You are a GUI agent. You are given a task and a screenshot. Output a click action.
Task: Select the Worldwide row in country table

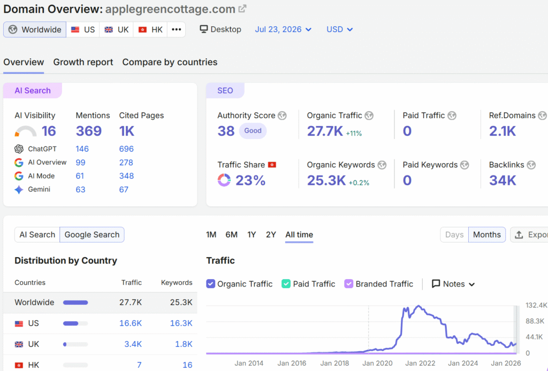tap(100, 303)
